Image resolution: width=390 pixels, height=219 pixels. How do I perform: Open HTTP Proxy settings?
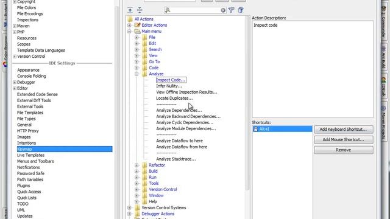point(28,131)
